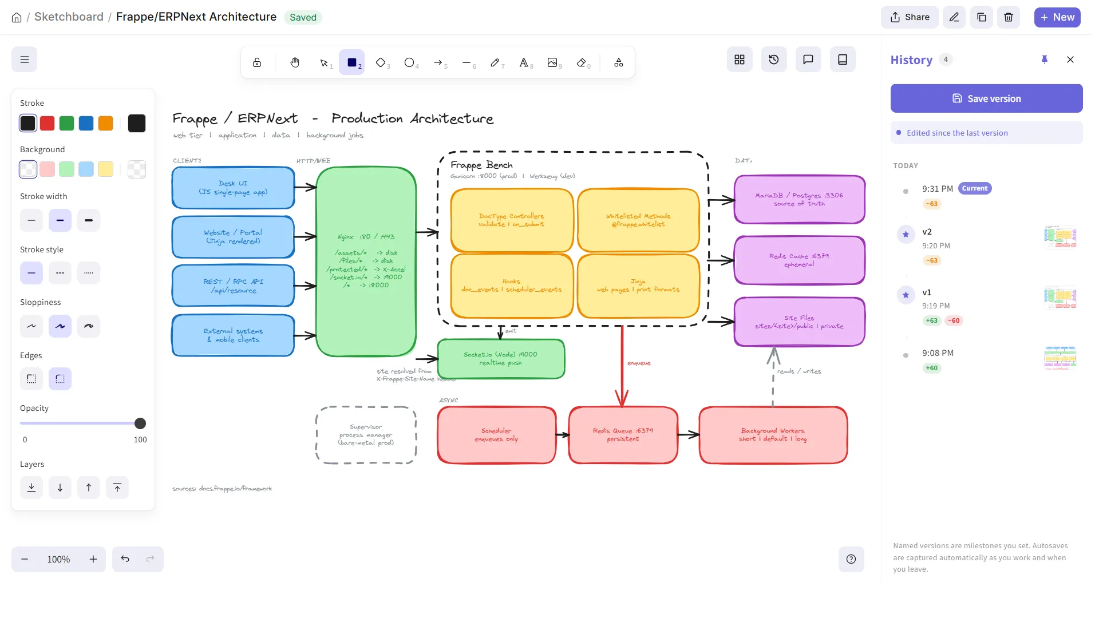Choose dashed stroke style
Screen dimensions: 1099x618
click(x=60, y=273)
